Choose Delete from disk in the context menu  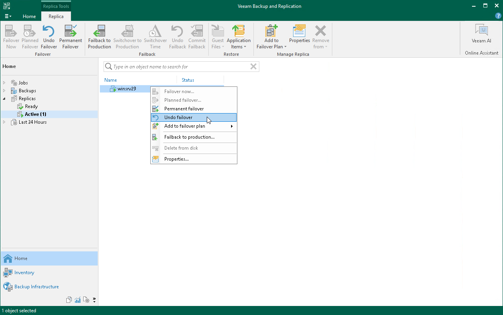[194, 148]
